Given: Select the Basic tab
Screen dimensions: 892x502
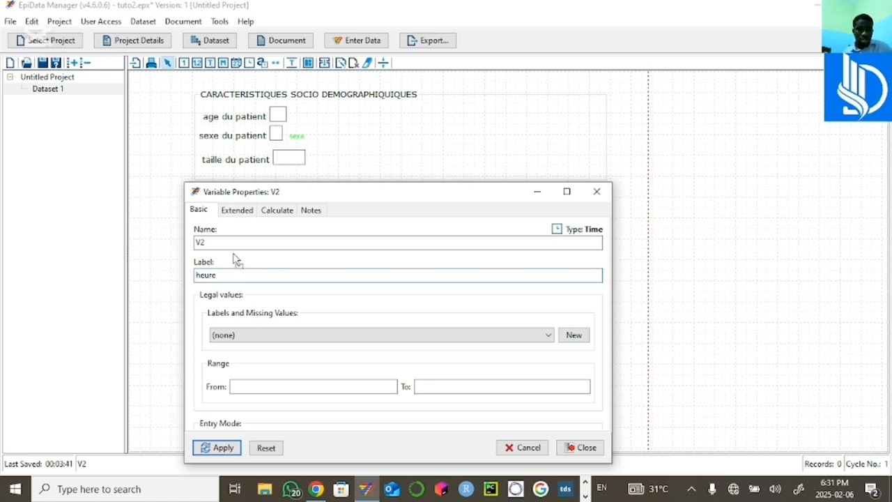Looking at the screenshot, I should [x=199, y=209].
